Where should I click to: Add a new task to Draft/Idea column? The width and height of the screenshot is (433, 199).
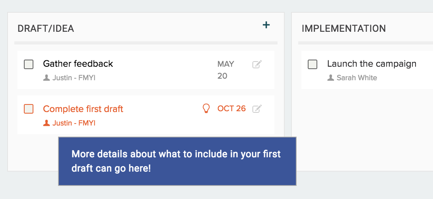click(x=266, y=25)
